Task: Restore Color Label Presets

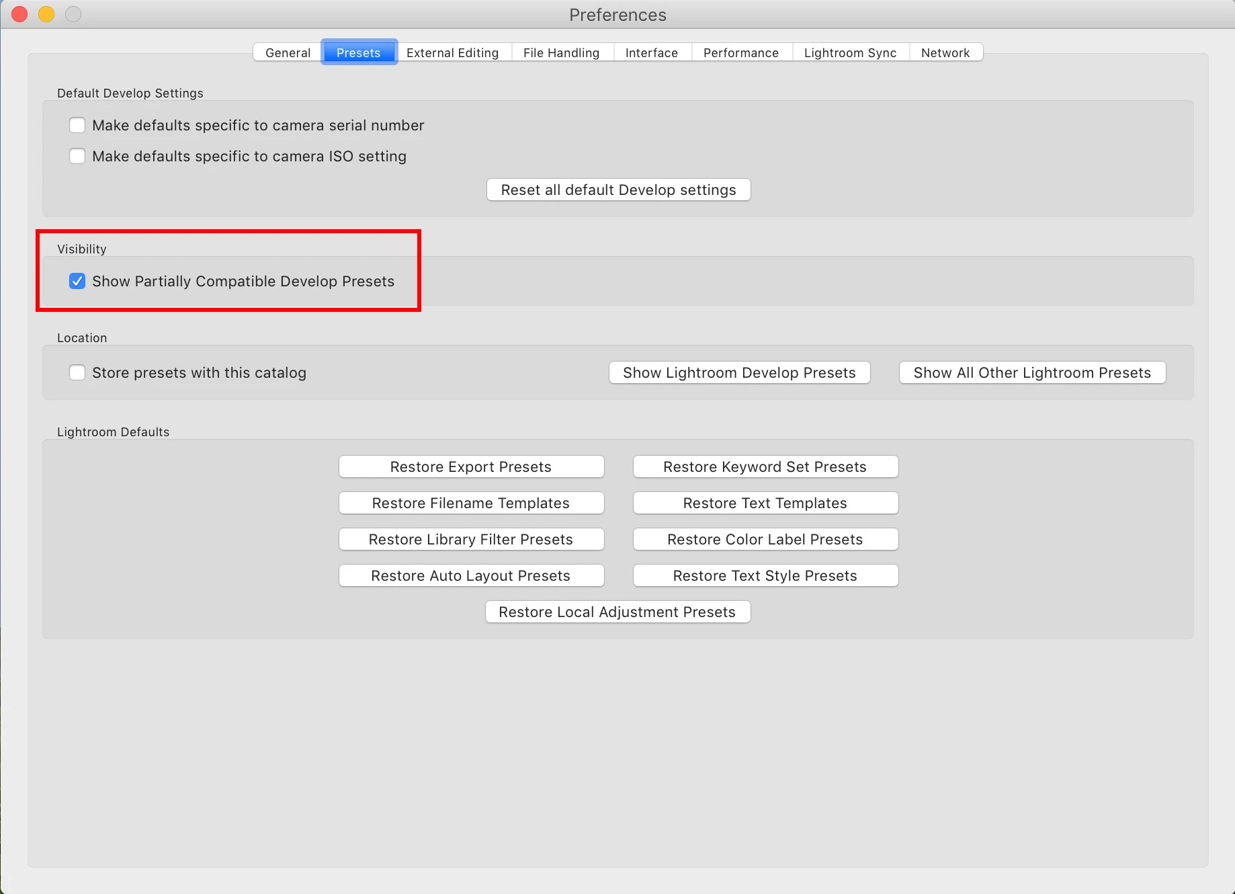Action: pyautogui.click(x=765, y=539)
